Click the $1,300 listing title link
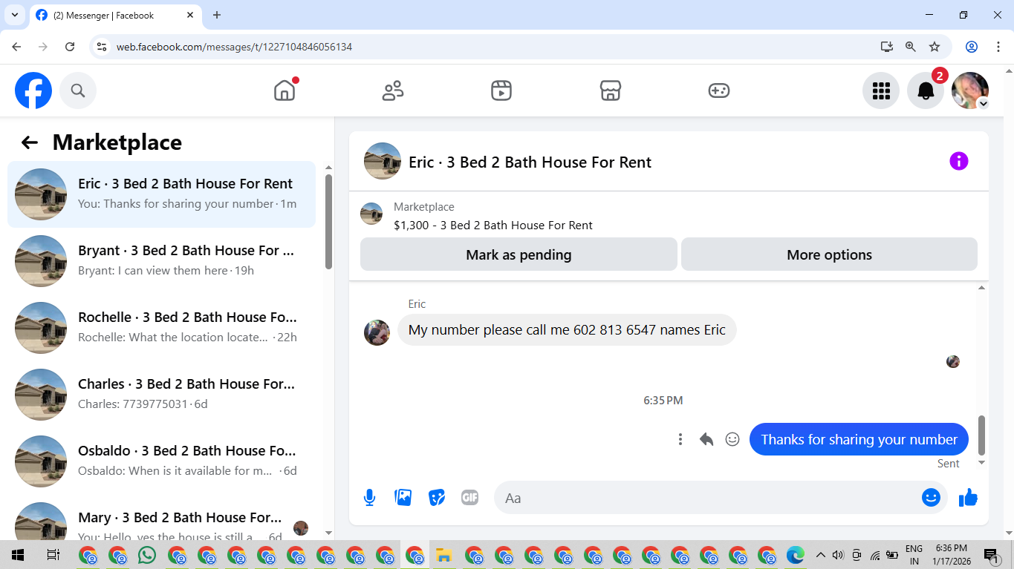1014x569 pixels. pos(493,225)
